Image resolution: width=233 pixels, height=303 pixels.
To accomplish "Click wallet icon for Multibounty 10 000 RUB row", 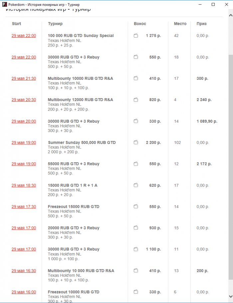I will point(136,271).
